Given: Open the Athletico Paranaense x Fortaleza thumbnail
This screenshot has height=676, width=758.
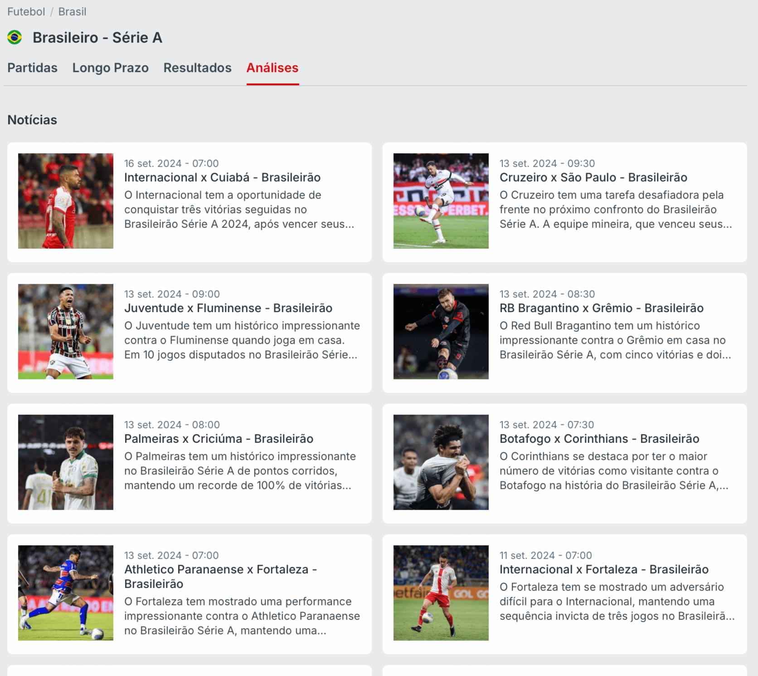Looking at the screenshot, I should 66,593.
